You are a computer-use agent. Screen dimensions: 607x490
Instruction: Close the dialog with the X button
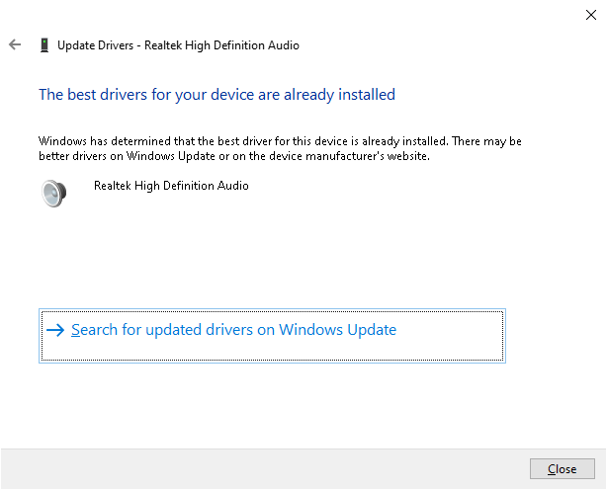coord(591,15)
